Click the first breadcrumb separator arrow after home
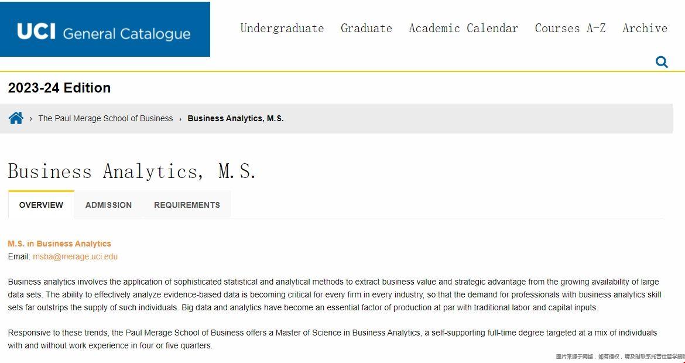The height and width of the screenshot is (363, 685). tap(31, 118)
